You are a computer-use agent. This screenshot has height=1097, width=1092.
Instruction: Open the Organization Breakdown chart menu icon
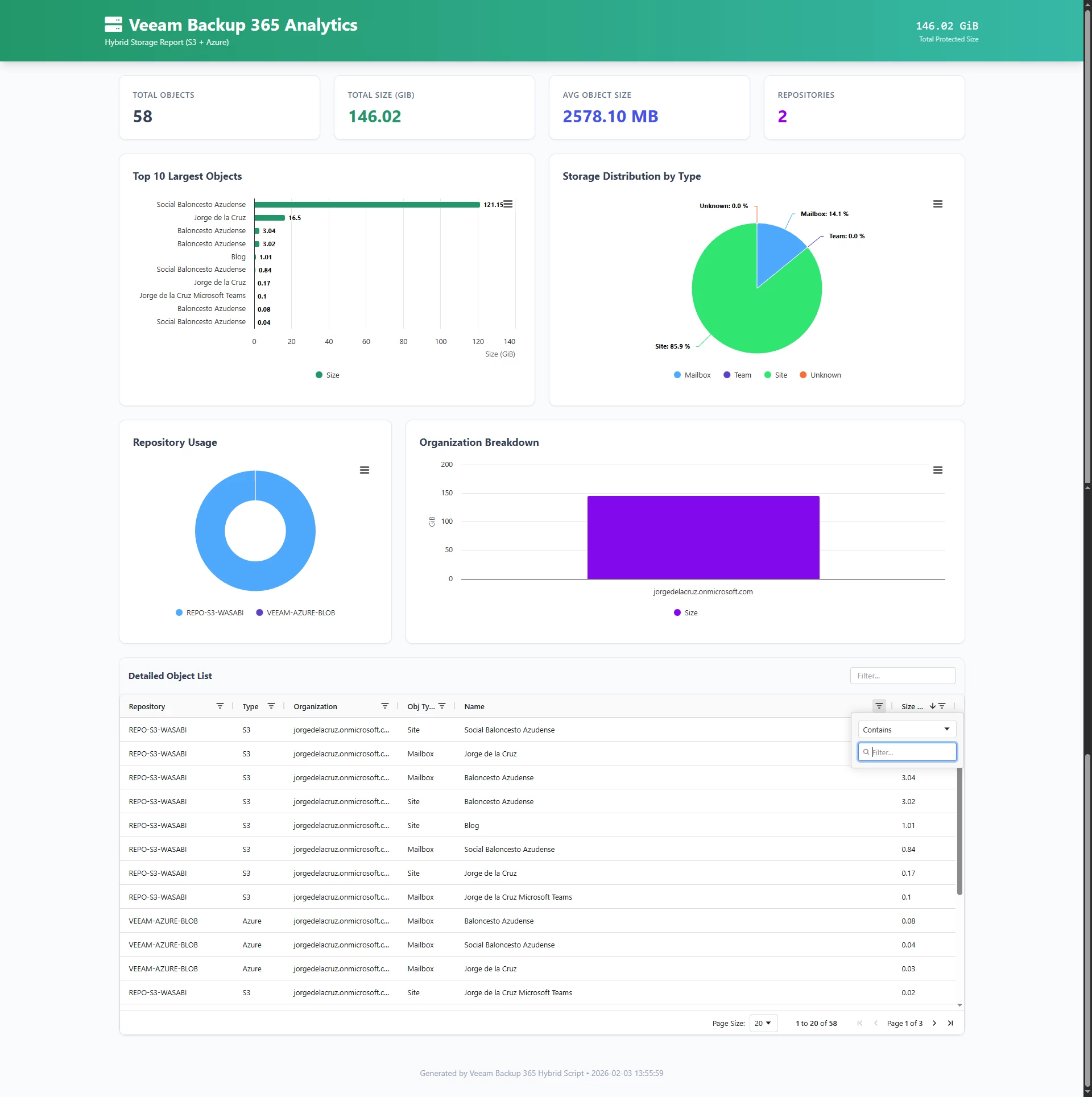(x=937, y=470)
